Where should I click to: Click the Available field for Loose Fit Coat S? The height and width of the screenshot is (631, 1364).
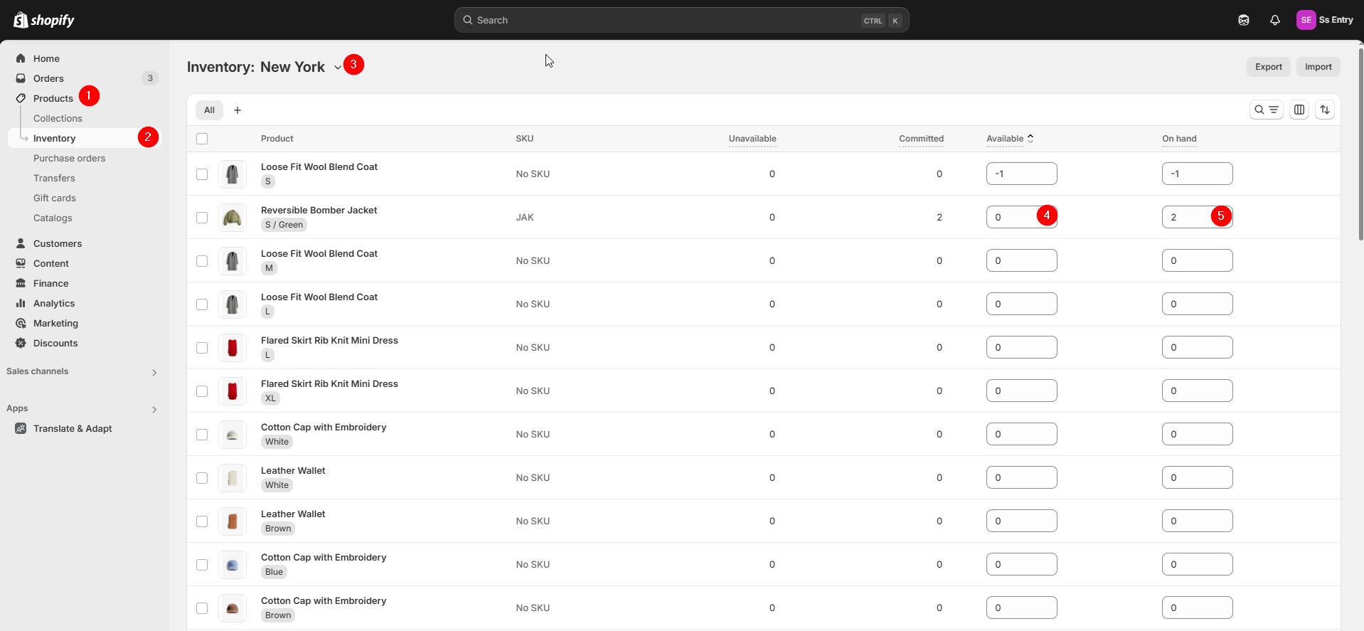pos(1021,174)
